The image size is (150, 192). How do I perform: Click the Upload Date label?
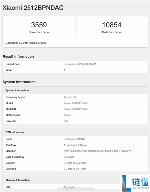pos(13,64)
